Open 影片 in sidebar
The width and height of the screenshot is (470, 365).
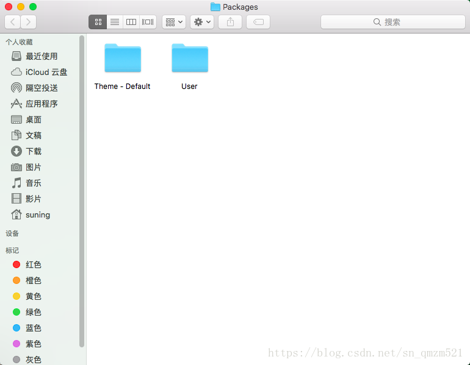point(26,199)
